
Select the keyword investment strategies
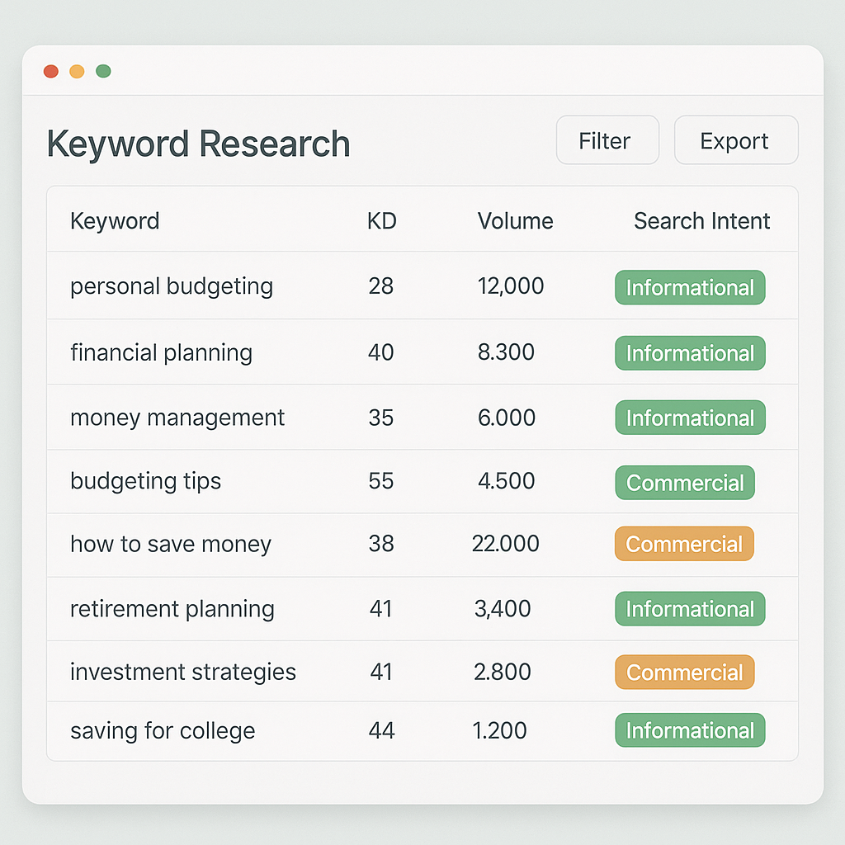tap(182, 672)
